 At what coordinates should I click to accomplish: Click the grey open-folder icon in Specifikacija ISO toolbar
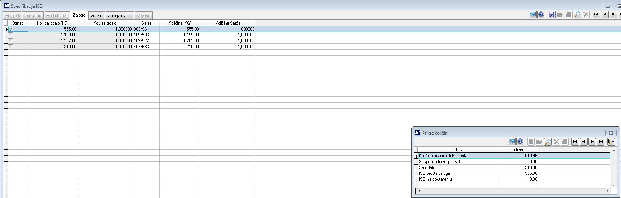(x=560, y=15)
